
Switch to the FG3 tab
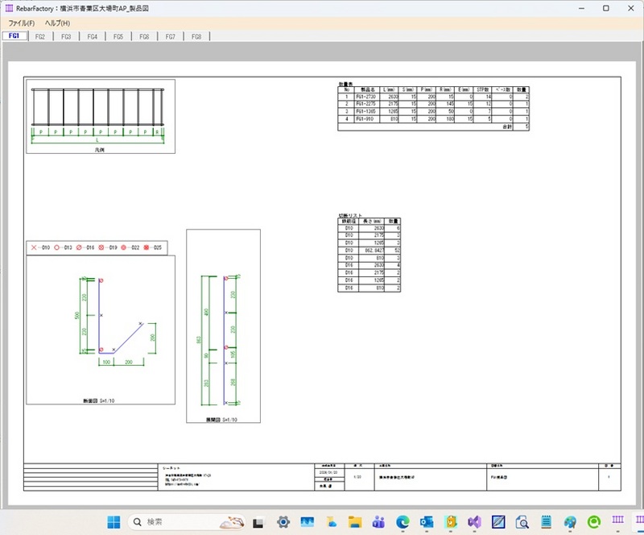pyautogui.click(x=65, y=36)
